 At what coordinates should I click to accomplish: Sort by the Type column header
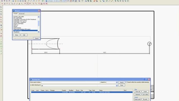tap(90, 90)
